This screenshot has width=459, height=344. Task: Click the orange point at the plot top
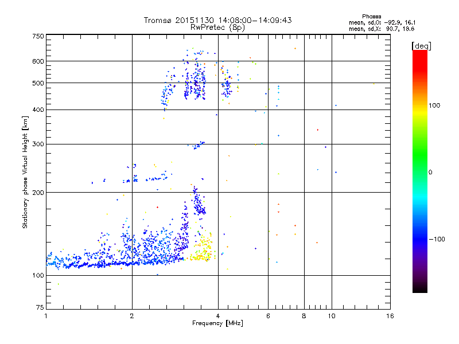click(x=295, y=48)
